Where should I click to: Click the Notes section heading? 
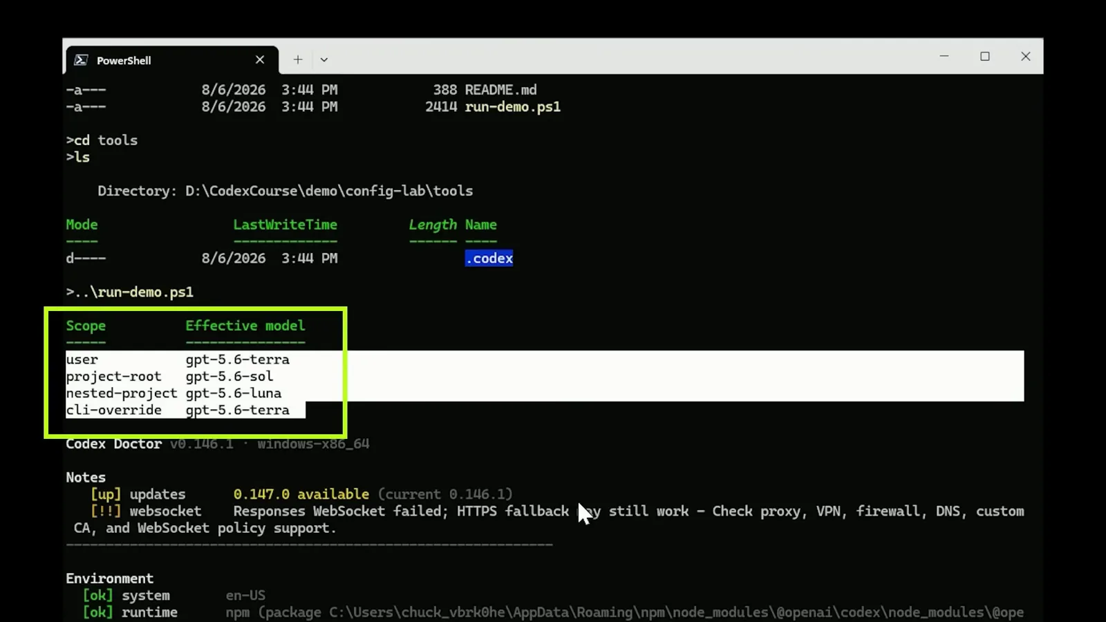point(86,478)
